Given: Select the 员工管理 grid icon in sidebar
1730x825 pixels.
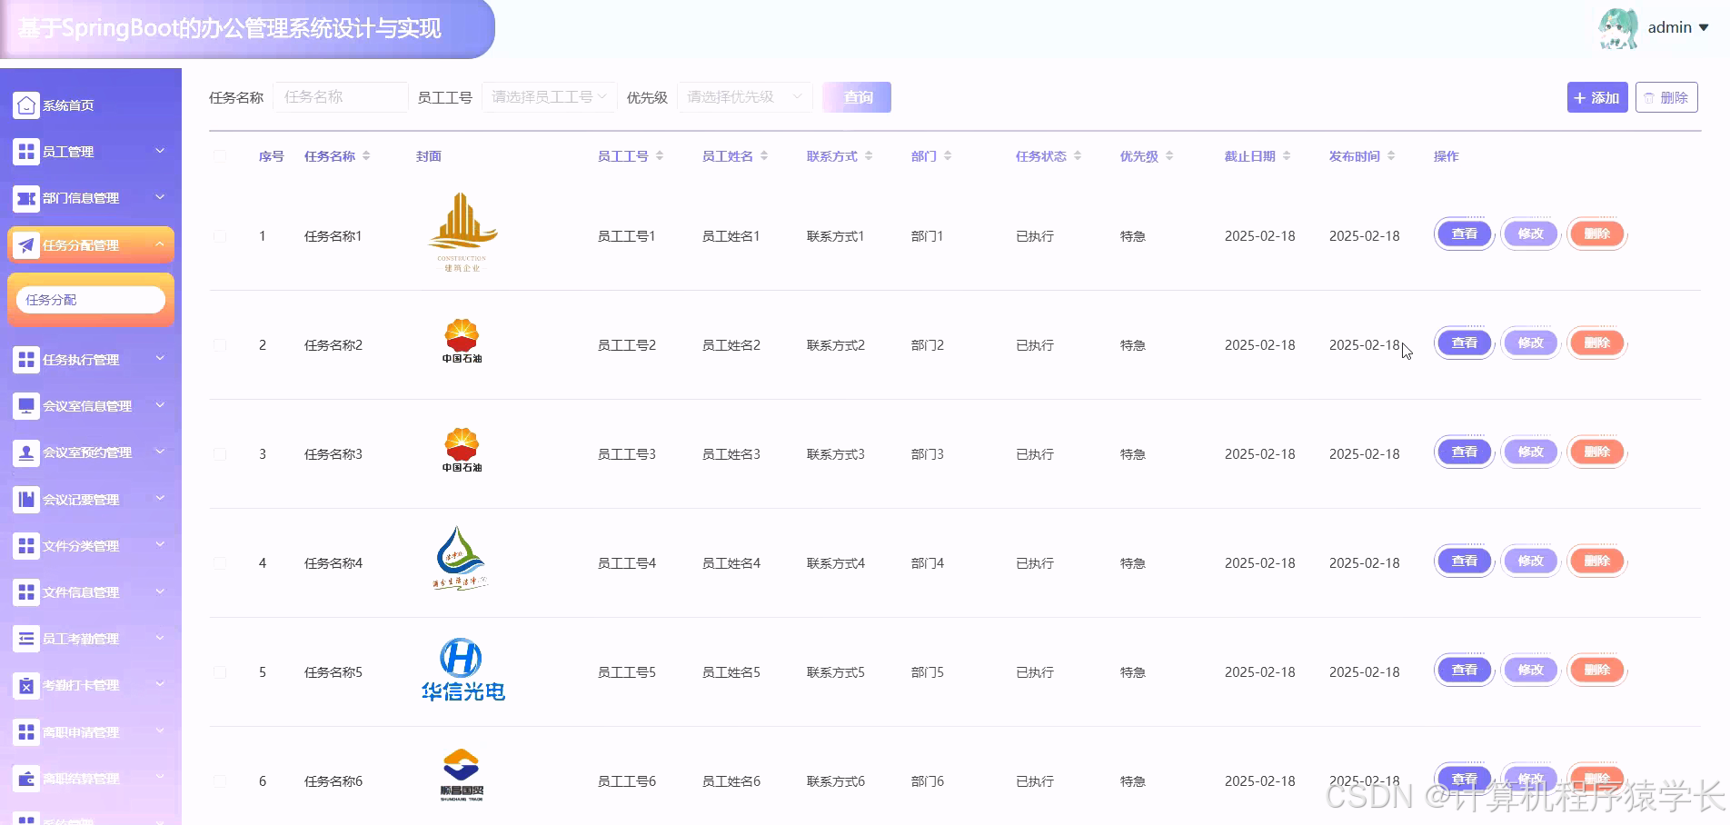Looking at the screenshot, I should (25, 152).
